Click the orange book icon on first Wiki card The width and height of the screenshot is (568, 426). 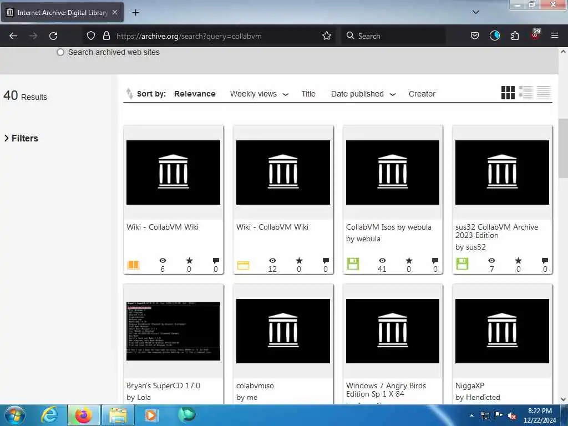(133, 265)
